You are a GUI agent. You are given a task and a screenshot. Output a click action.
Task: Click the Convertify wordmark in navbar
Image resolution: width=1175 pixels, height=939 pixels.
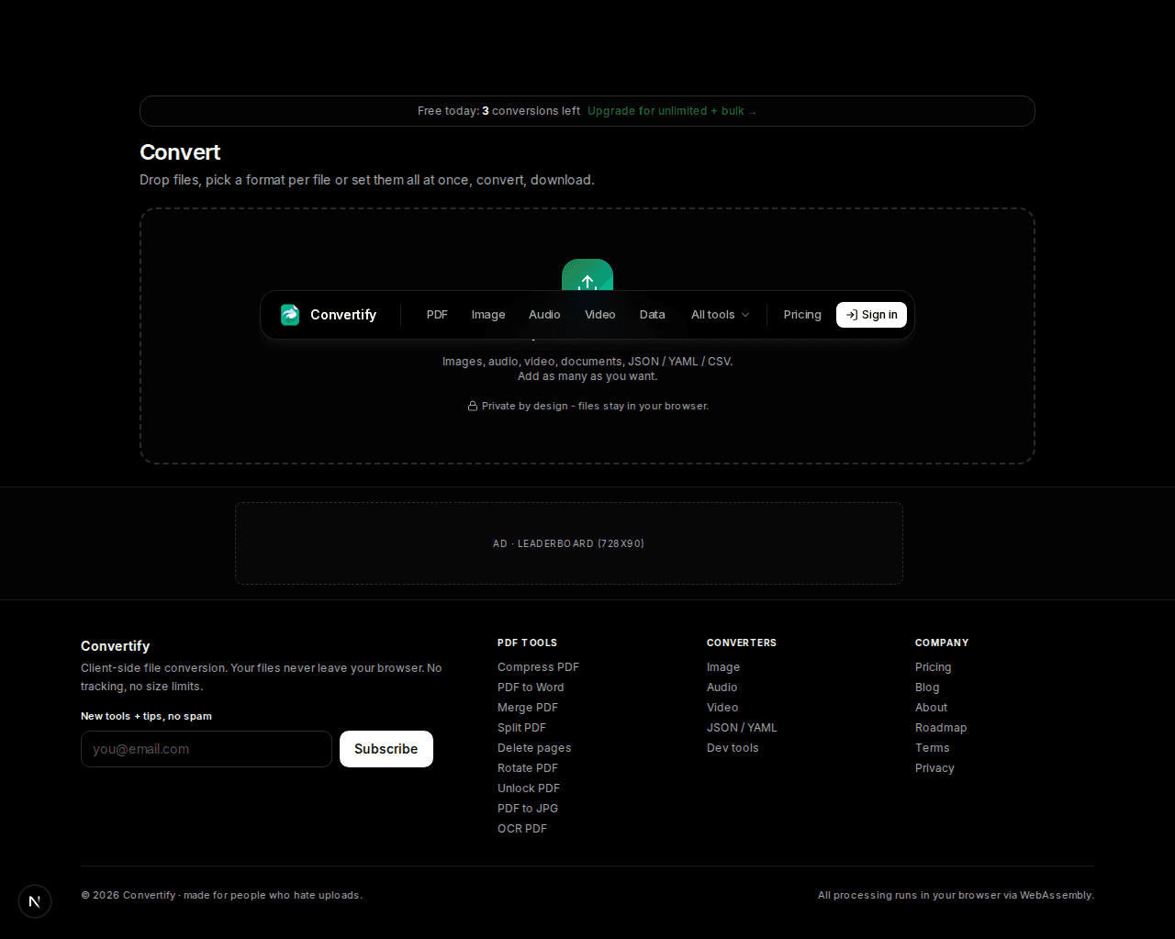[343, 315]
